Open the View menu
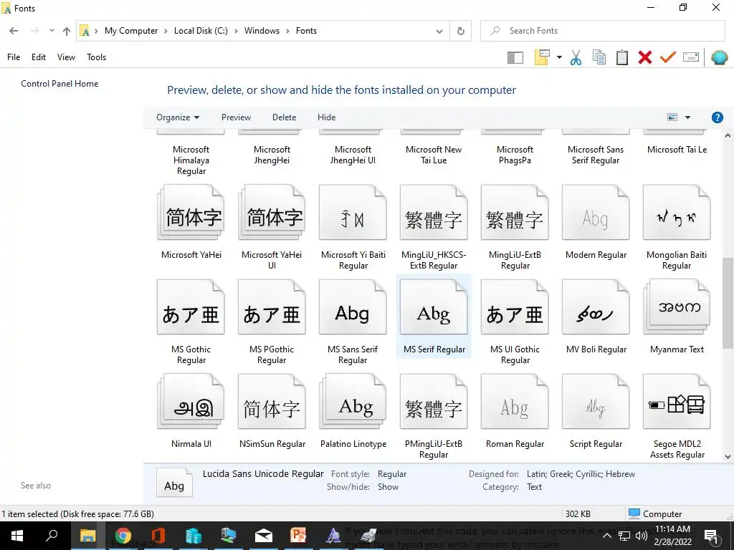This screenshot has width=734, height=550. pos(66,57)
